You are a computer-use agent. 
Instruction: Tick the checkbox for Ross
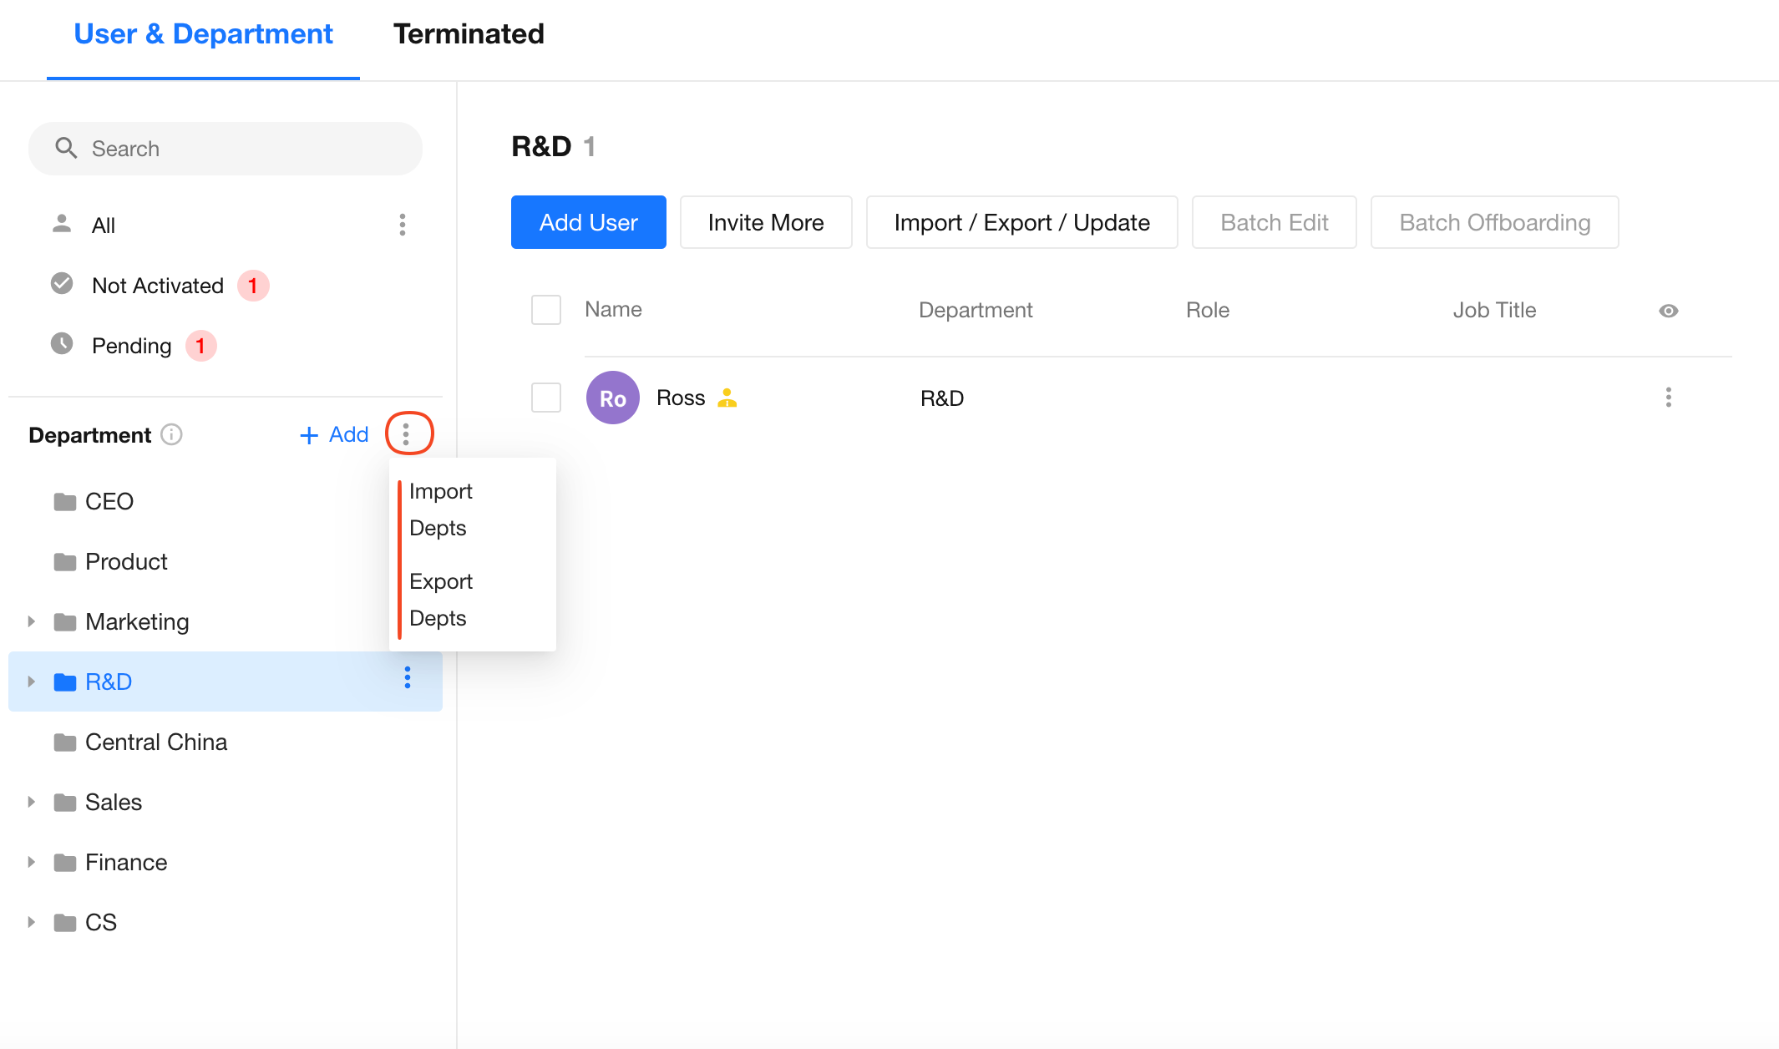pos(546,398)
